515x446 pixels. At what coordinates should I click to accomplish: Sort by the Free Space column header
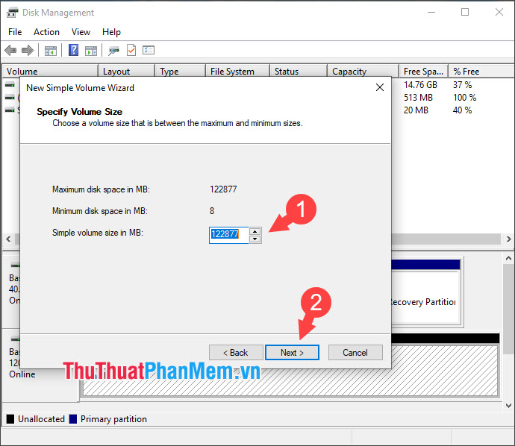(x=423, y=71)
